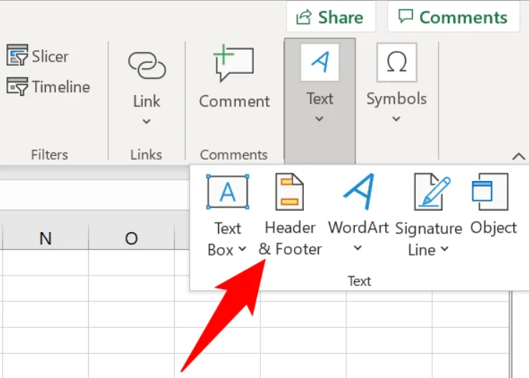Choose Header & Footer option
529x378 pixels.
[290, 215]
